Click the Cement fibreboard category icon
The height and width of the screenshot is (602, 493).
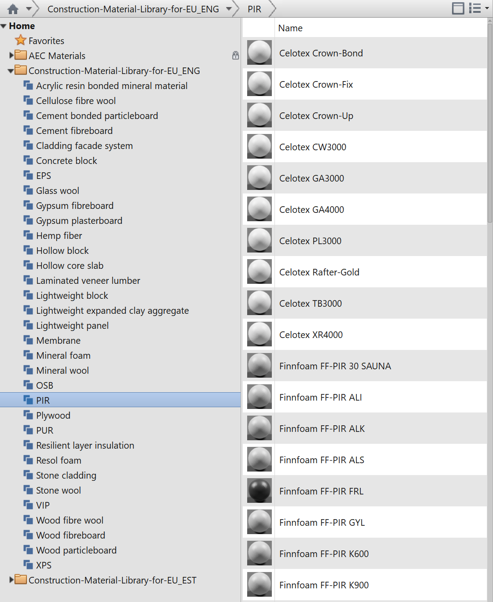coord(28,130)
